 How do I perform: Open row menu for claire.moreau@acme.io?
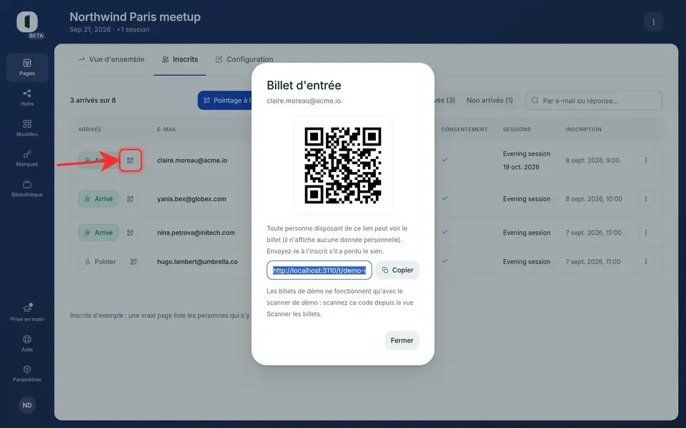tap(646, 160)
